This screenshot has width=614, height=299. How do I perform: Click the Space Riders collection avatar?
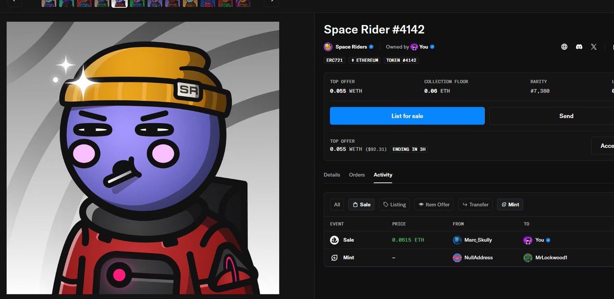pyautogui.click(x=328, y=47)
